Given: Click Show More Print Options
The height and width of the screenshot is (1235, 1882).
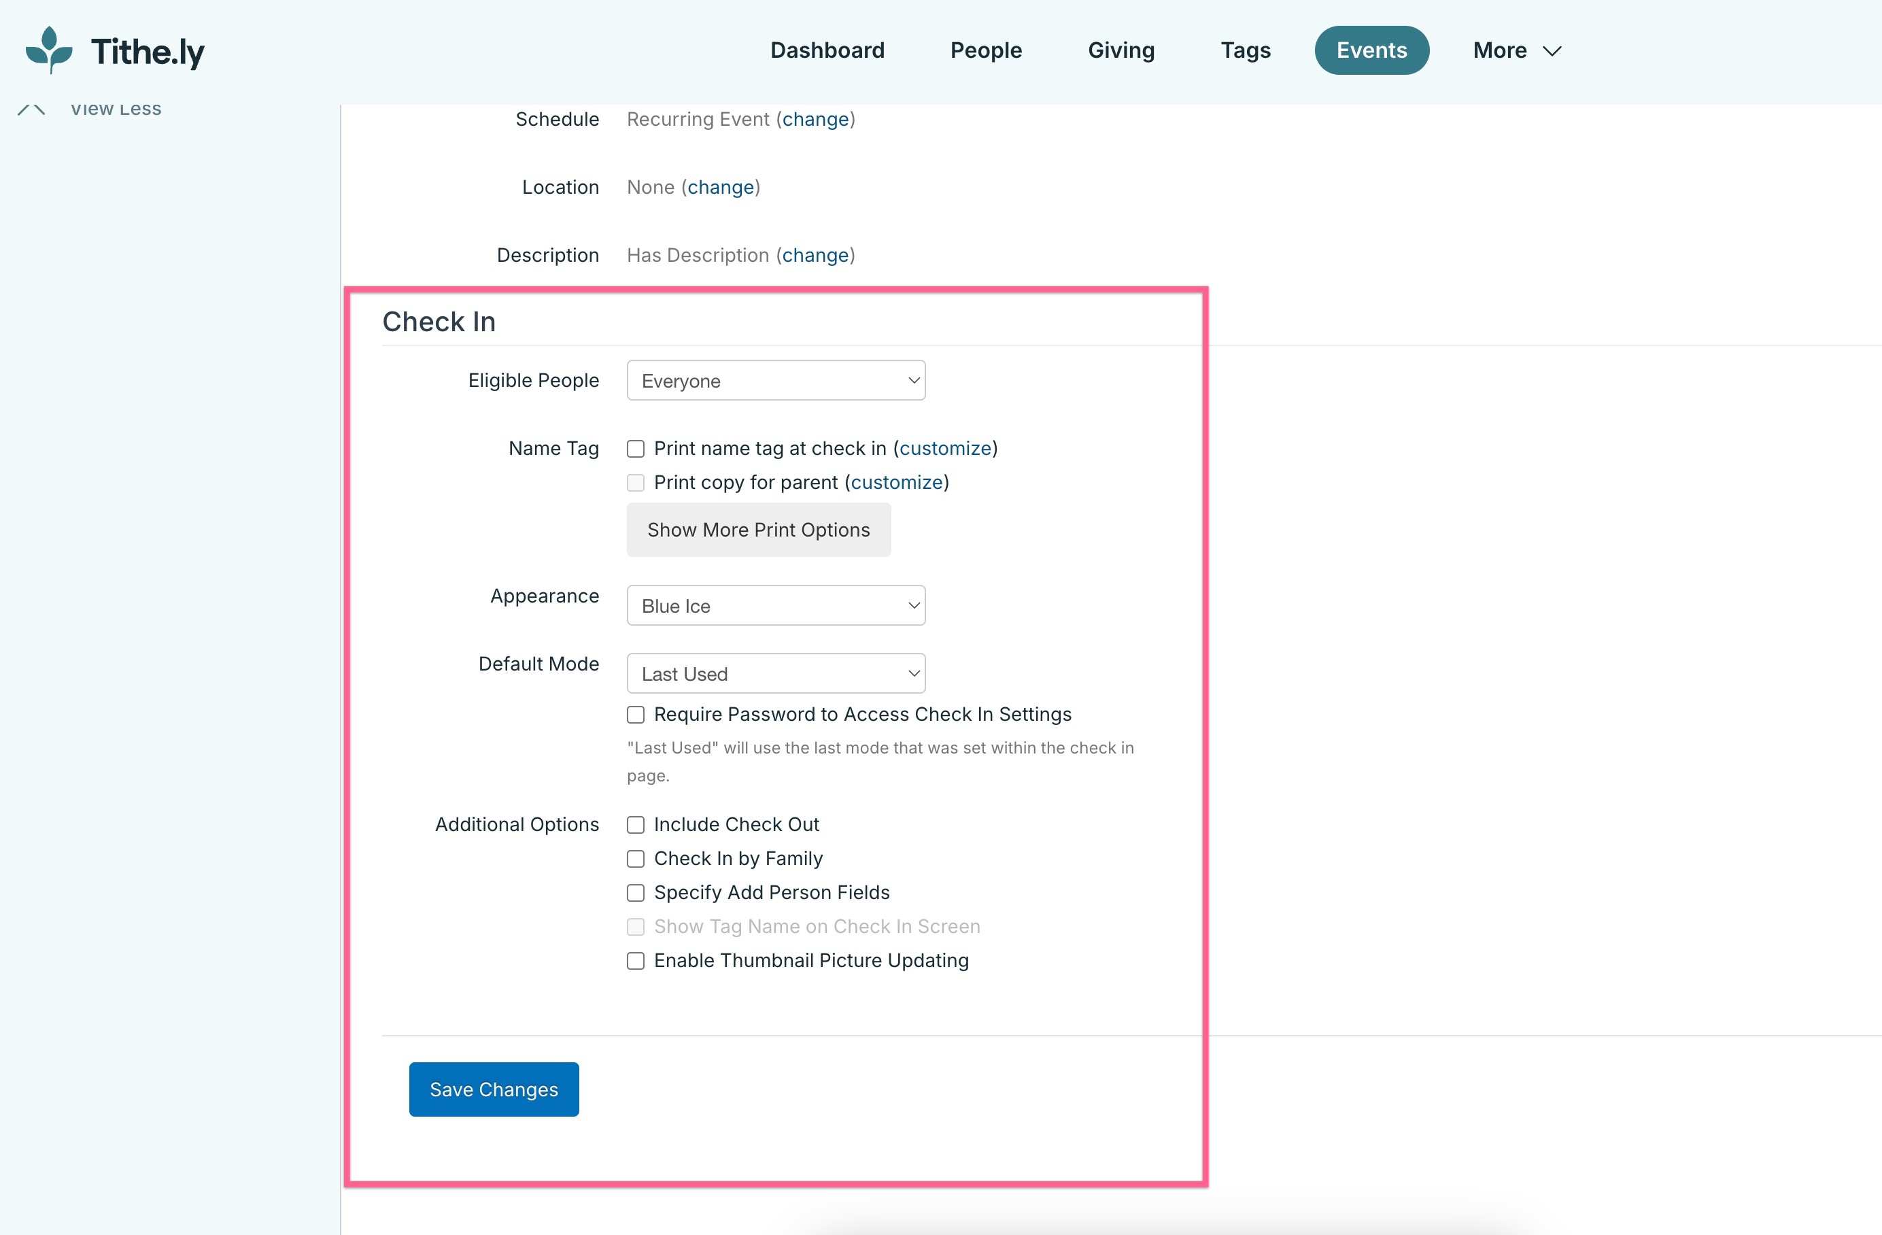Looking at the screenshot, I should pos(758,529).
